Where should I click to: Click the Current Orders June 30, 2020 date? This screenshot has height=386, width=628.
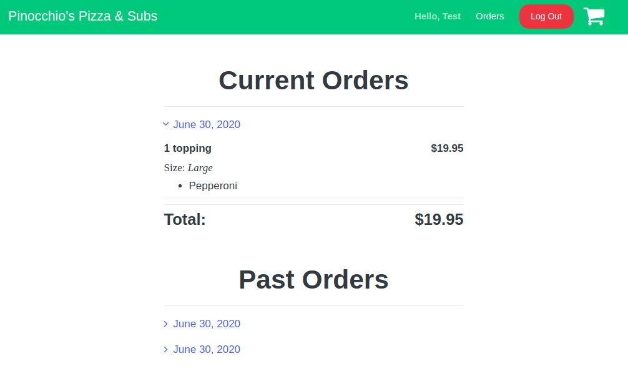click(206, 124)
